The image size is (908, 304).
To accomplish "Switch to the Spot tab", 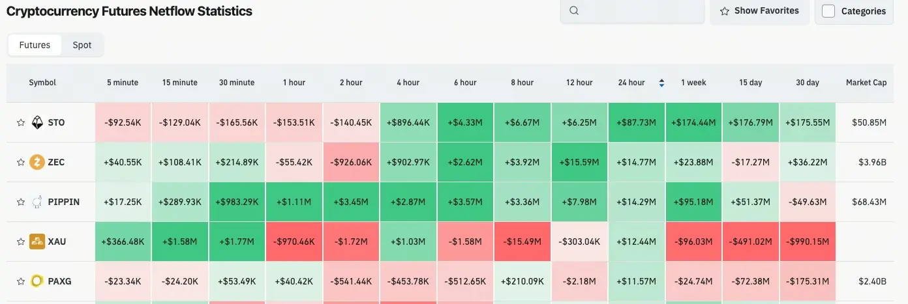I will pos(82,45).
